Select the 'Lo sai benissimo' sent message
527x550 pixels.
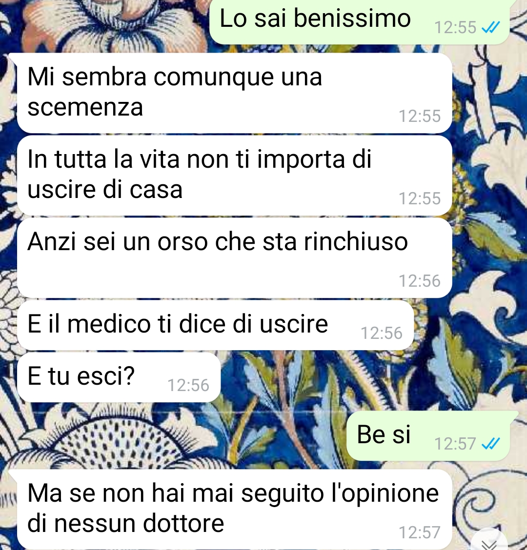(x=360, y=21)
